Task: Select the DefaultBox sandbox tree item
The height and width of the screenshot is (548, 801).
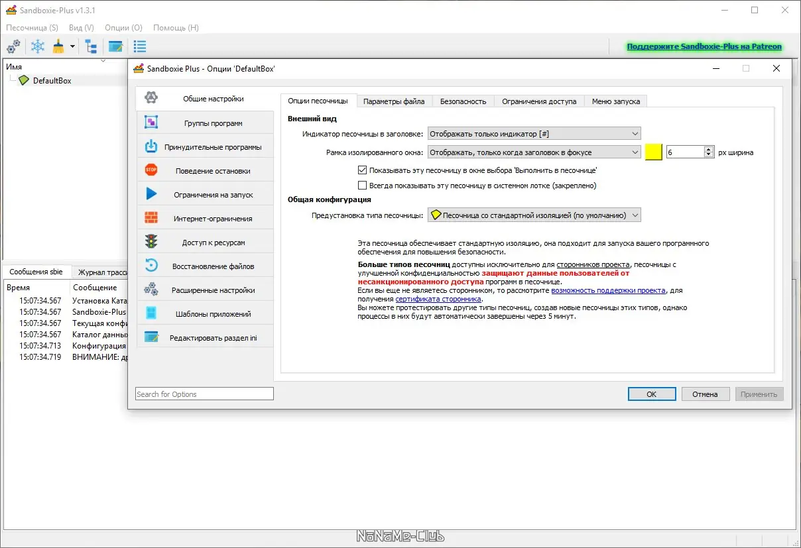Action: 52,80
